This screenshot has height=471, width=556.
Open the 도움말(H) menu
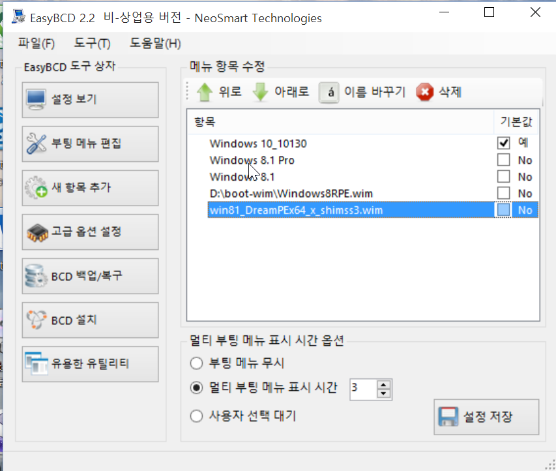click(155, 43)
